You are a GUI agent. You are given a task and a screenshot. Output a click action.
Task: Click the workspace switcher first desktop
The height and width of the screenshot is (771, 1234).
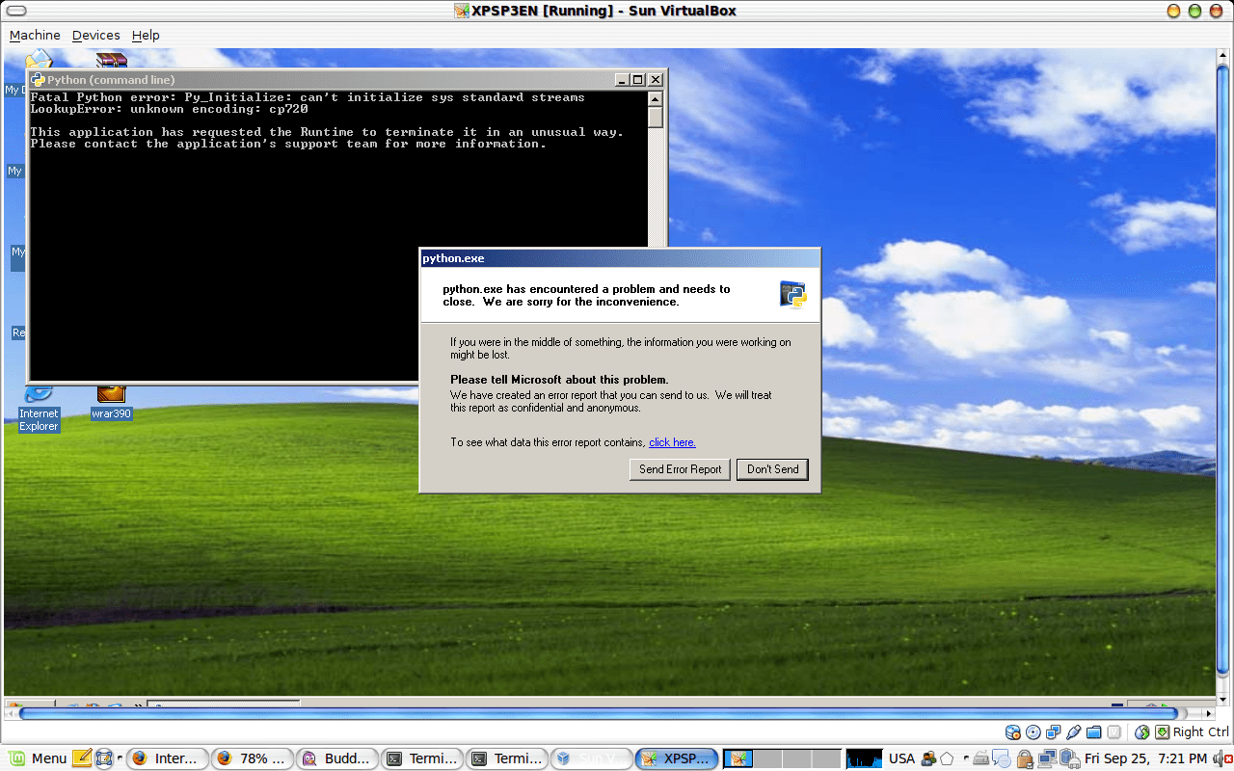click(738, 758)
